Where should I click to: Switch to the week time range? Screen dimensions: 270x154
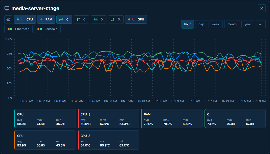216,24
